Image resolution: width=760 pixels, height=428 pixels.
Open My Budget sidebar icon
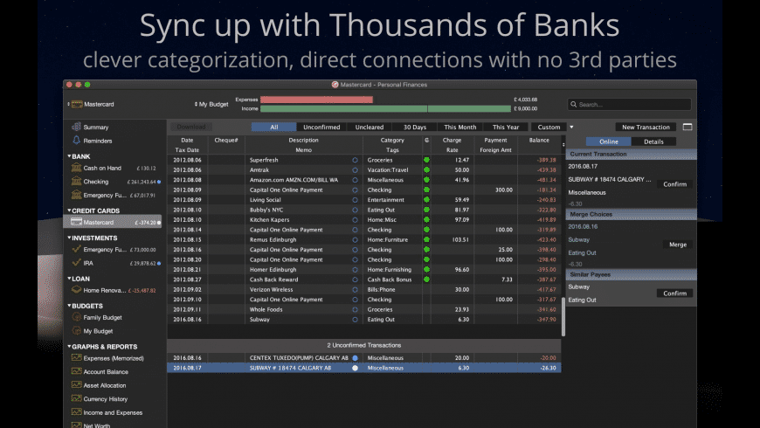[76, 330]
